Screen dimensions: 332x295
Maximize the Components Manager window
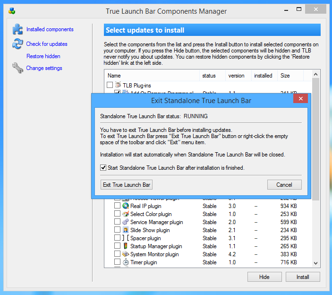click(299, 9)
